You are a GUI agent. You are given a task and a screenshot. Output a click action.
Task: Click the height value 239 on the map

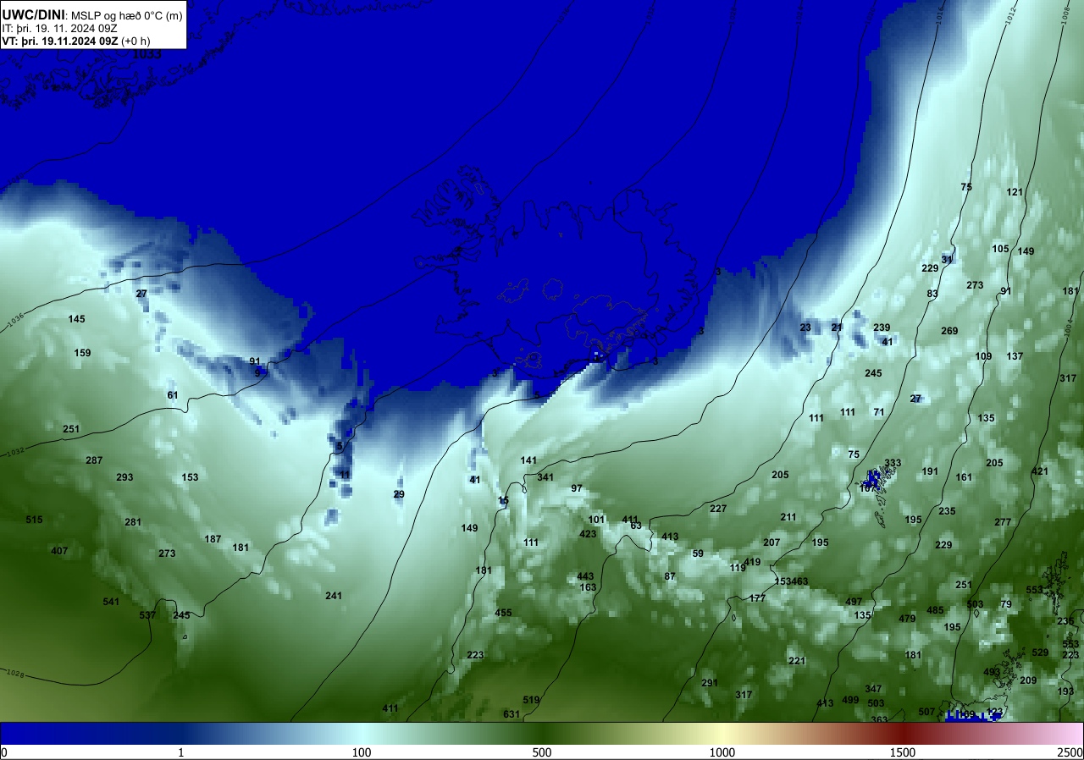882,328
